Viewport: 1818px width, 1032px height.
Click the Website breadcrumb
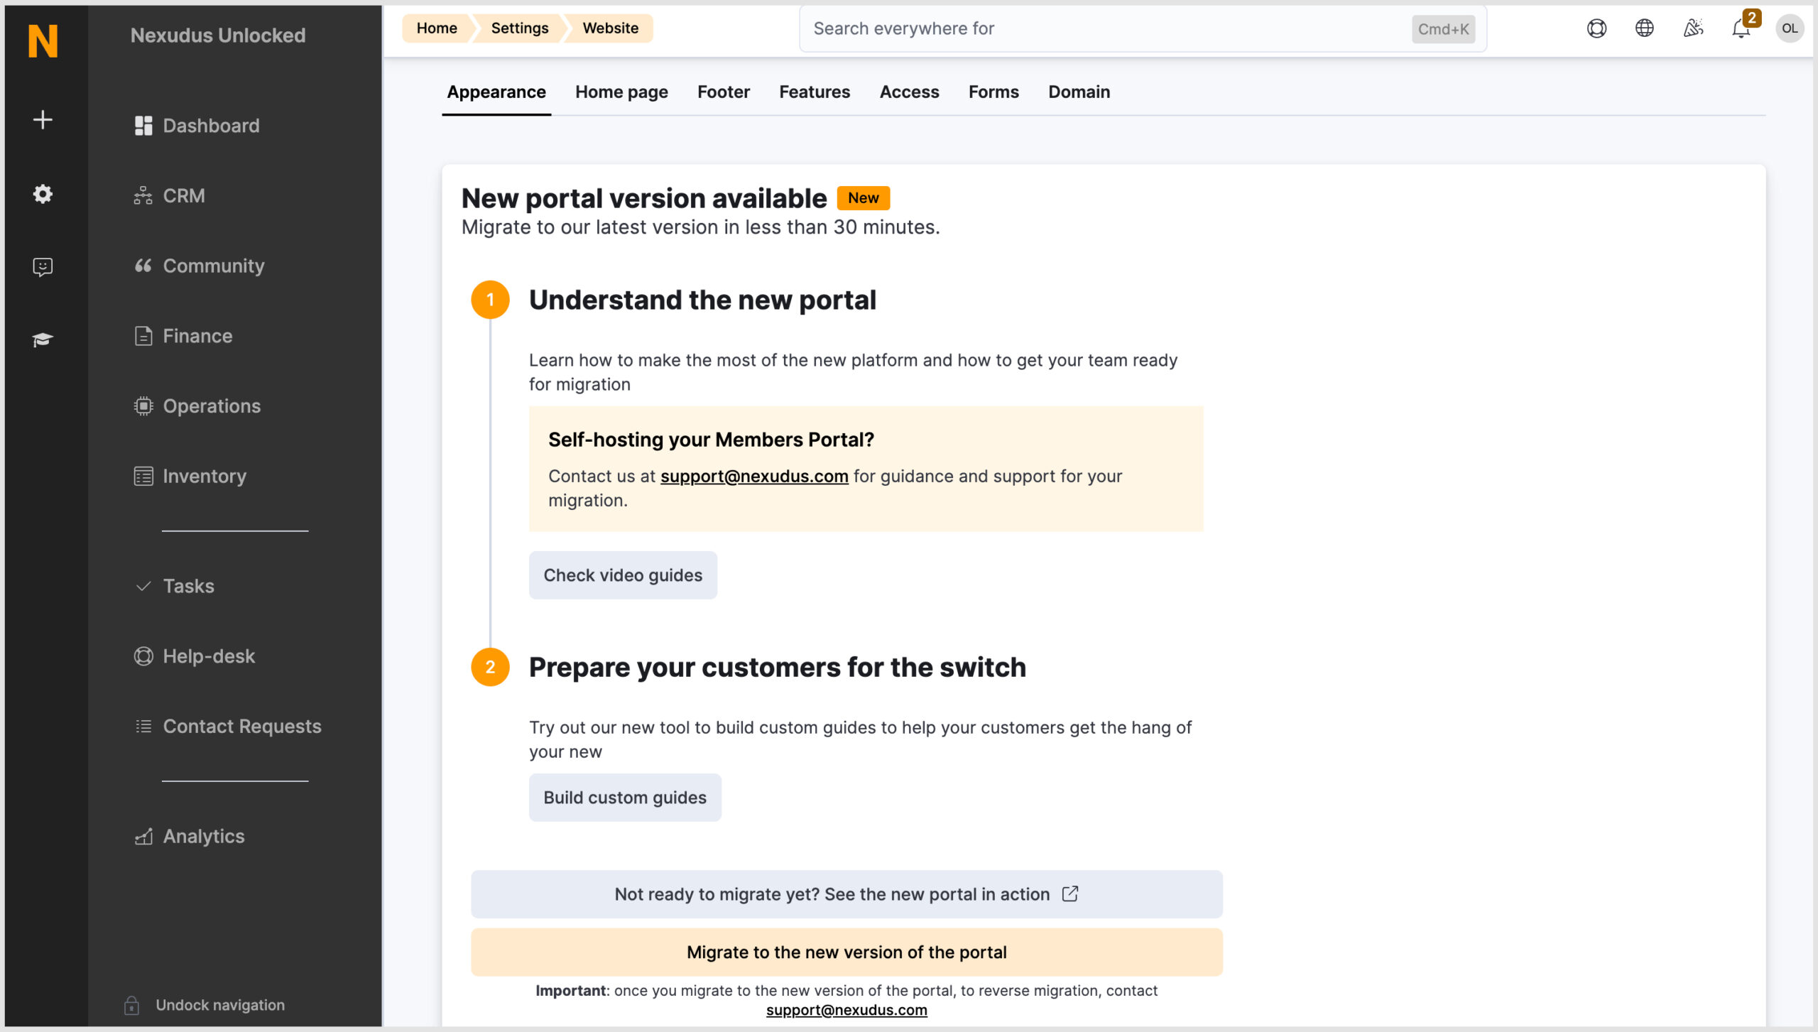click(611, 28)
